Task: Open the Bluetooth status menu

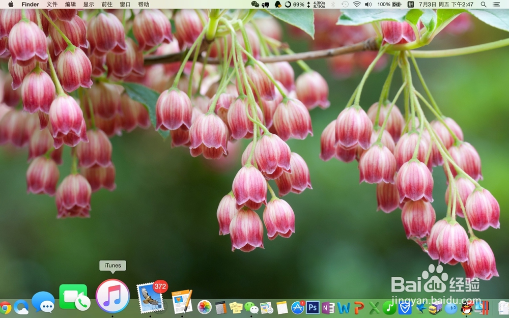Action: [x=333, y=4]
